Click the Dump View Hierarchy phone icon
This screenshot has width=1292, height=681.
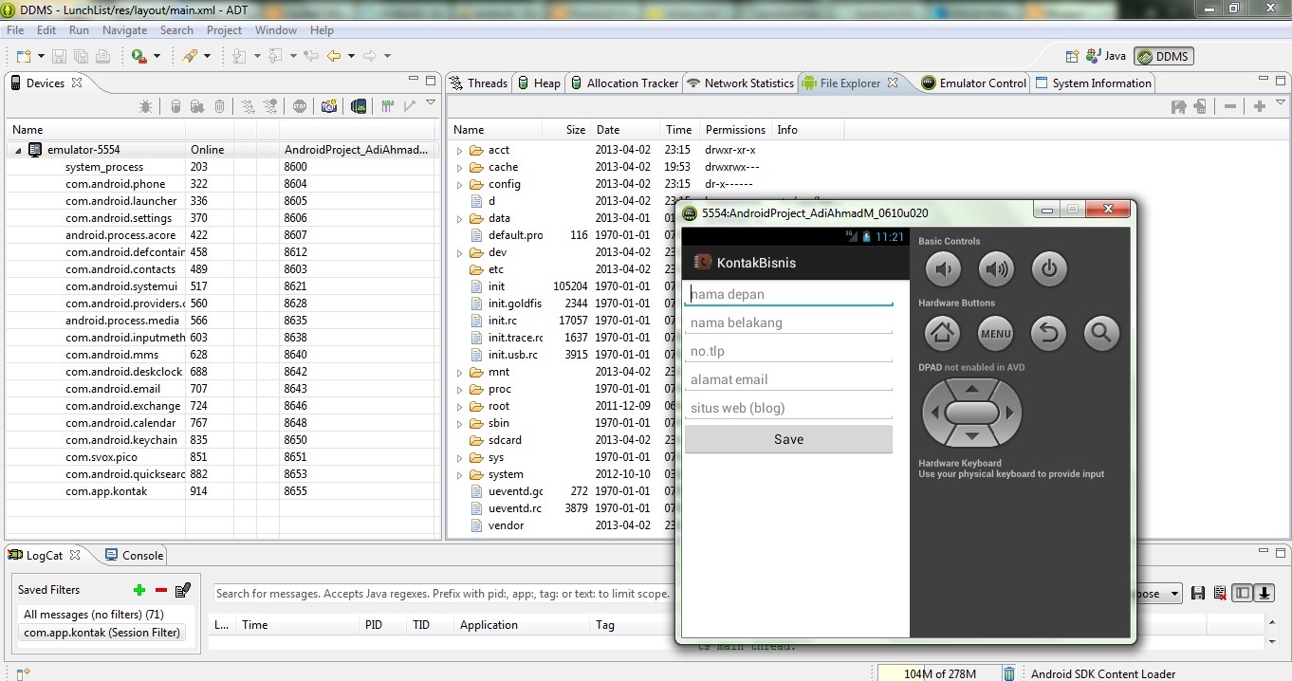tap(359, 106)
